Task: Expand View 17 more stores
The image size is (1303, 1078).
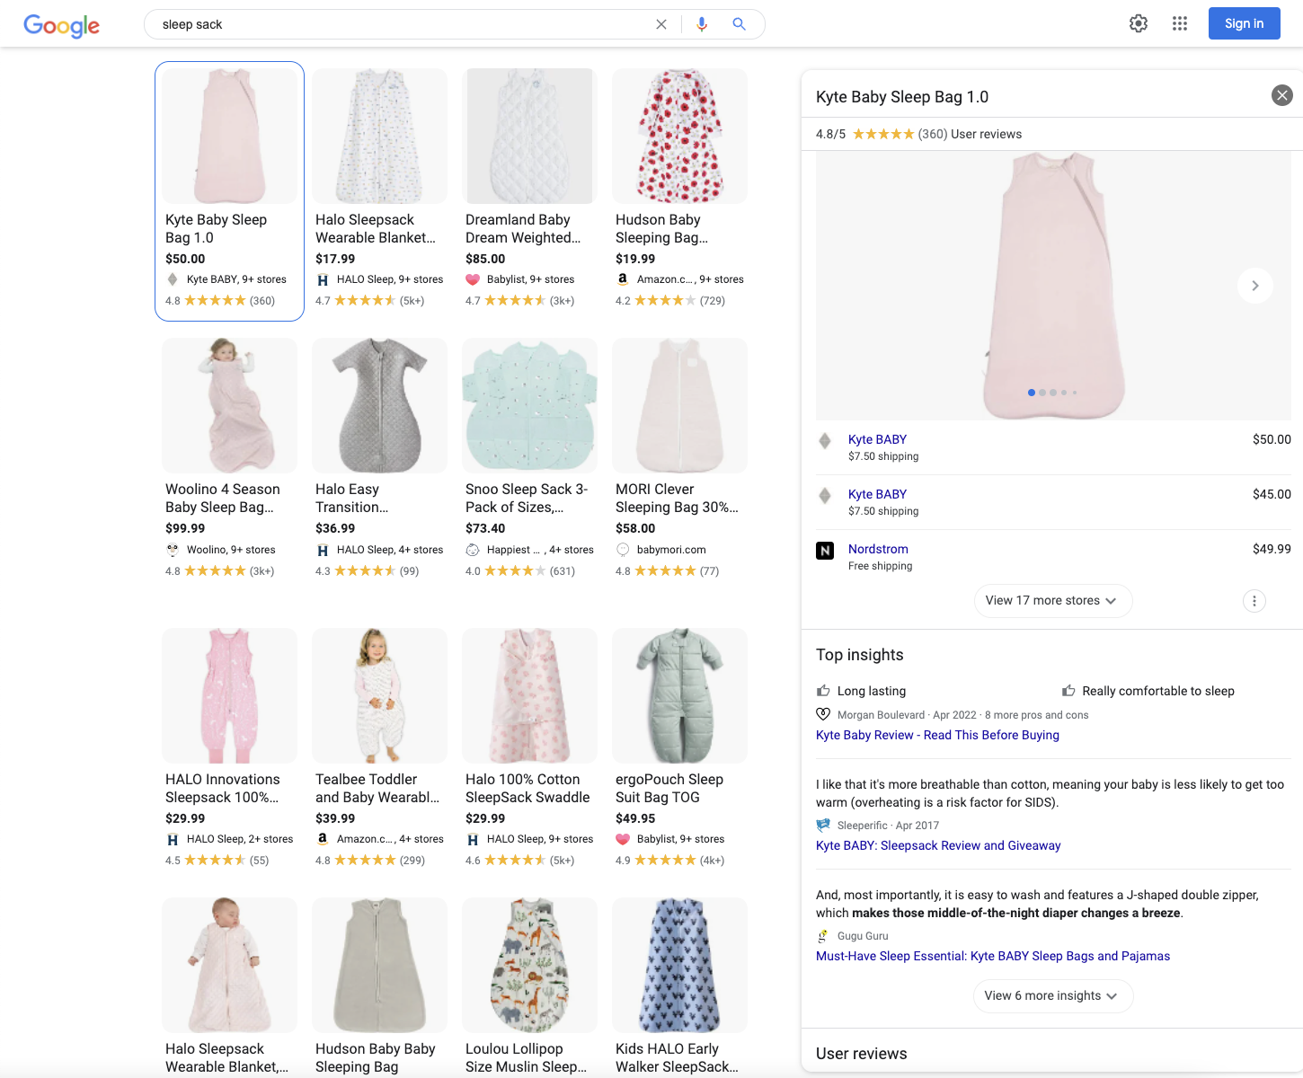Action: (x=1052, y=600)
